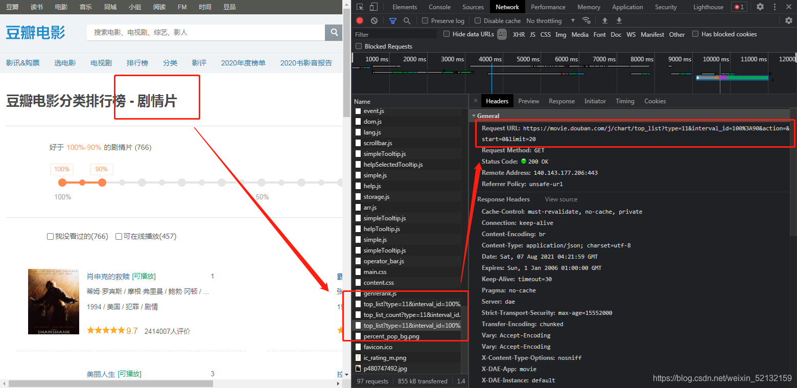Focus the network Filter text field

395,34
